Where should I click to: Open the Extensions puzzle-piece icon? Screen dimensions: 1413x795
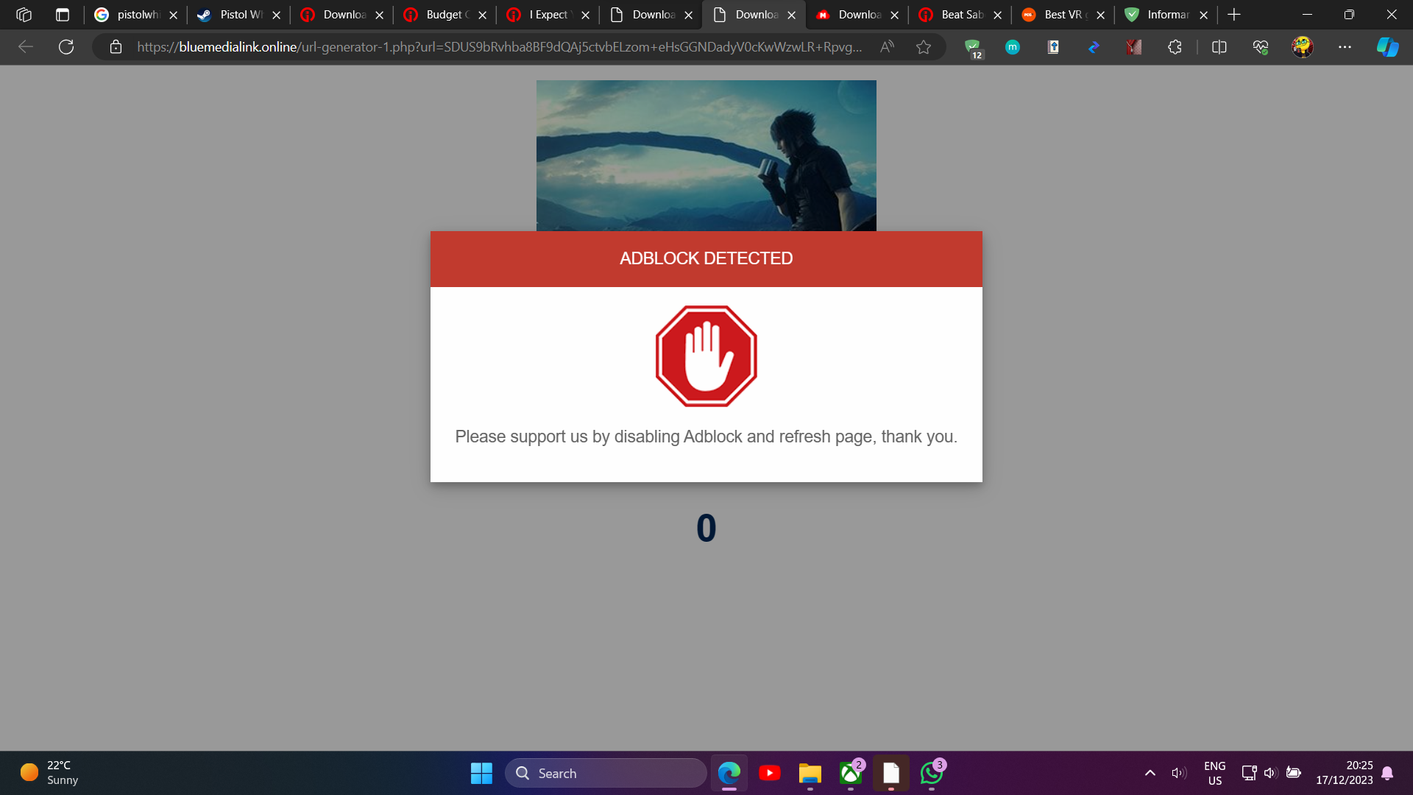pyautogui.click(x=1175, y=46)
